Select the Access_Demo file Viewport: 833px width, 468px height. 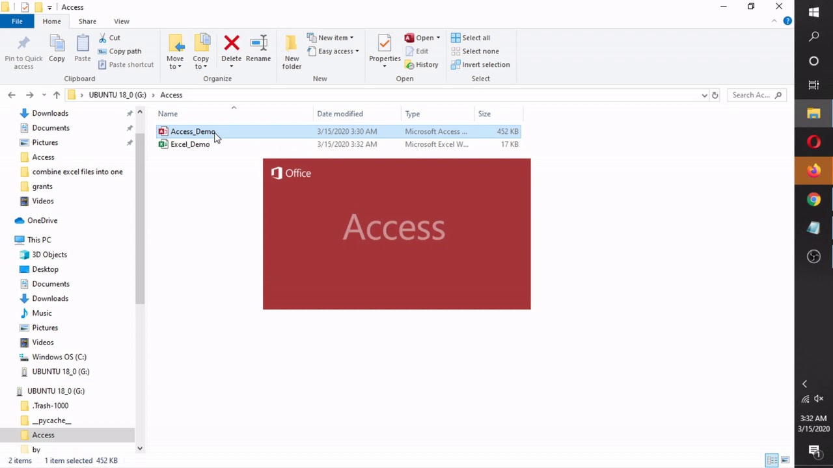tap(338, 131)
